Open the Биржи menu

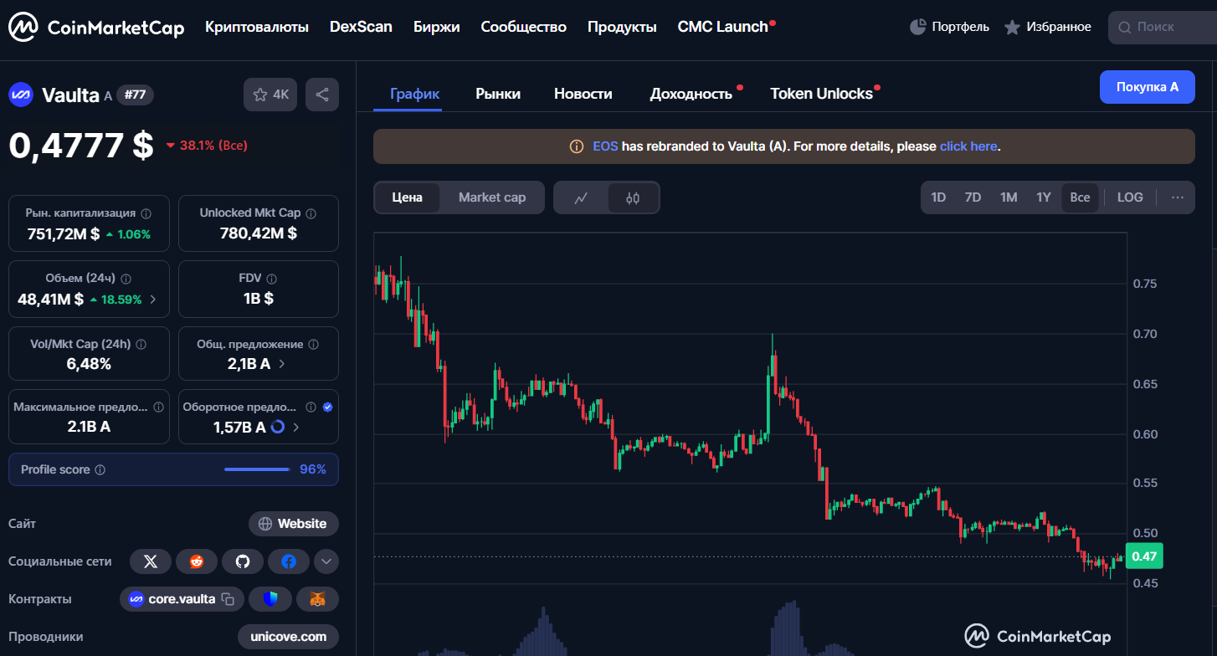pyautogui.click(x=437, y=27)
